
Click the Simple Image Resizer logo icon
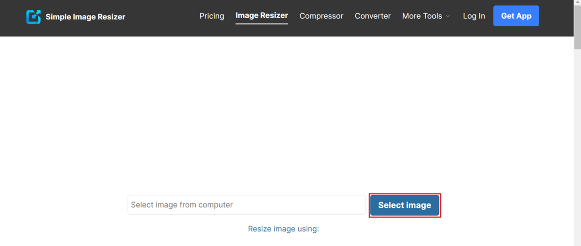tap(33, 17)
